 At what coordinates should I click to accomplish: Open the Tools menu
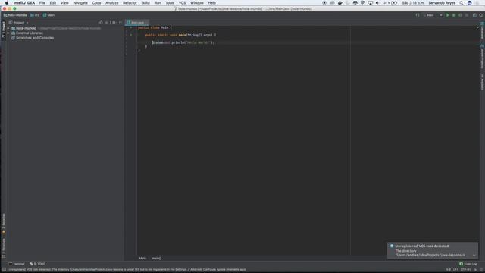click(x=170, y=3)
